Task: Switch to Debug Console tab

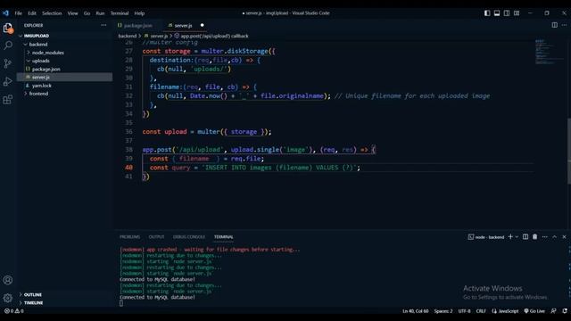Action: 189,236
